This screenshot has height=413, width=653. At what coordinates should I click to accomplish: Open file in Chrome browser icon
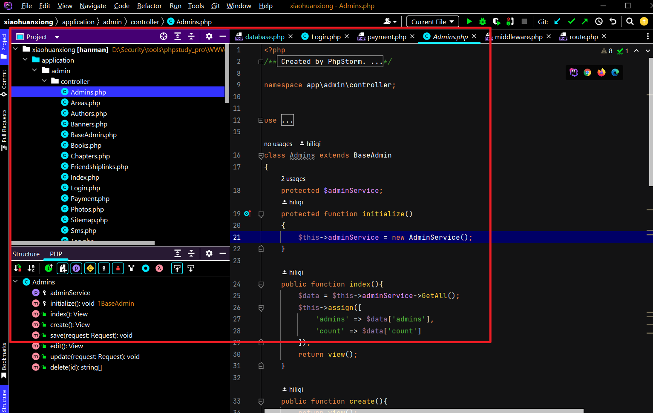tap(587, 72)
